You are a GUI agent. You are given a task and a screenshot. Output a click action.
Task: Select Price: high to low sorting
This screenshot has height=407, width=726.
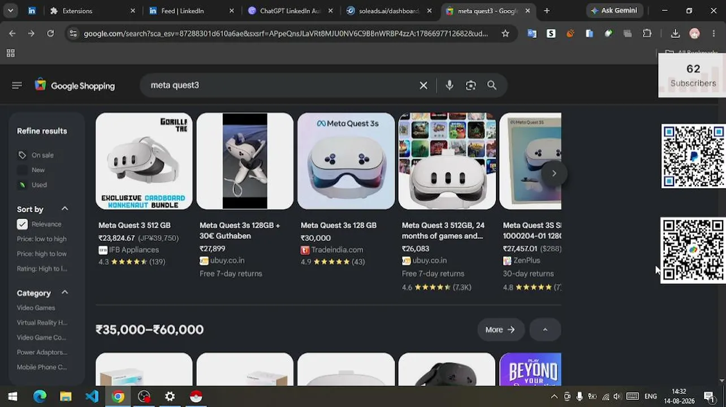tap(41, 254)
